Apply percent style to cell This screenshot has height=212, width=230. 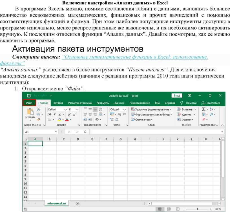pos(120,114)
